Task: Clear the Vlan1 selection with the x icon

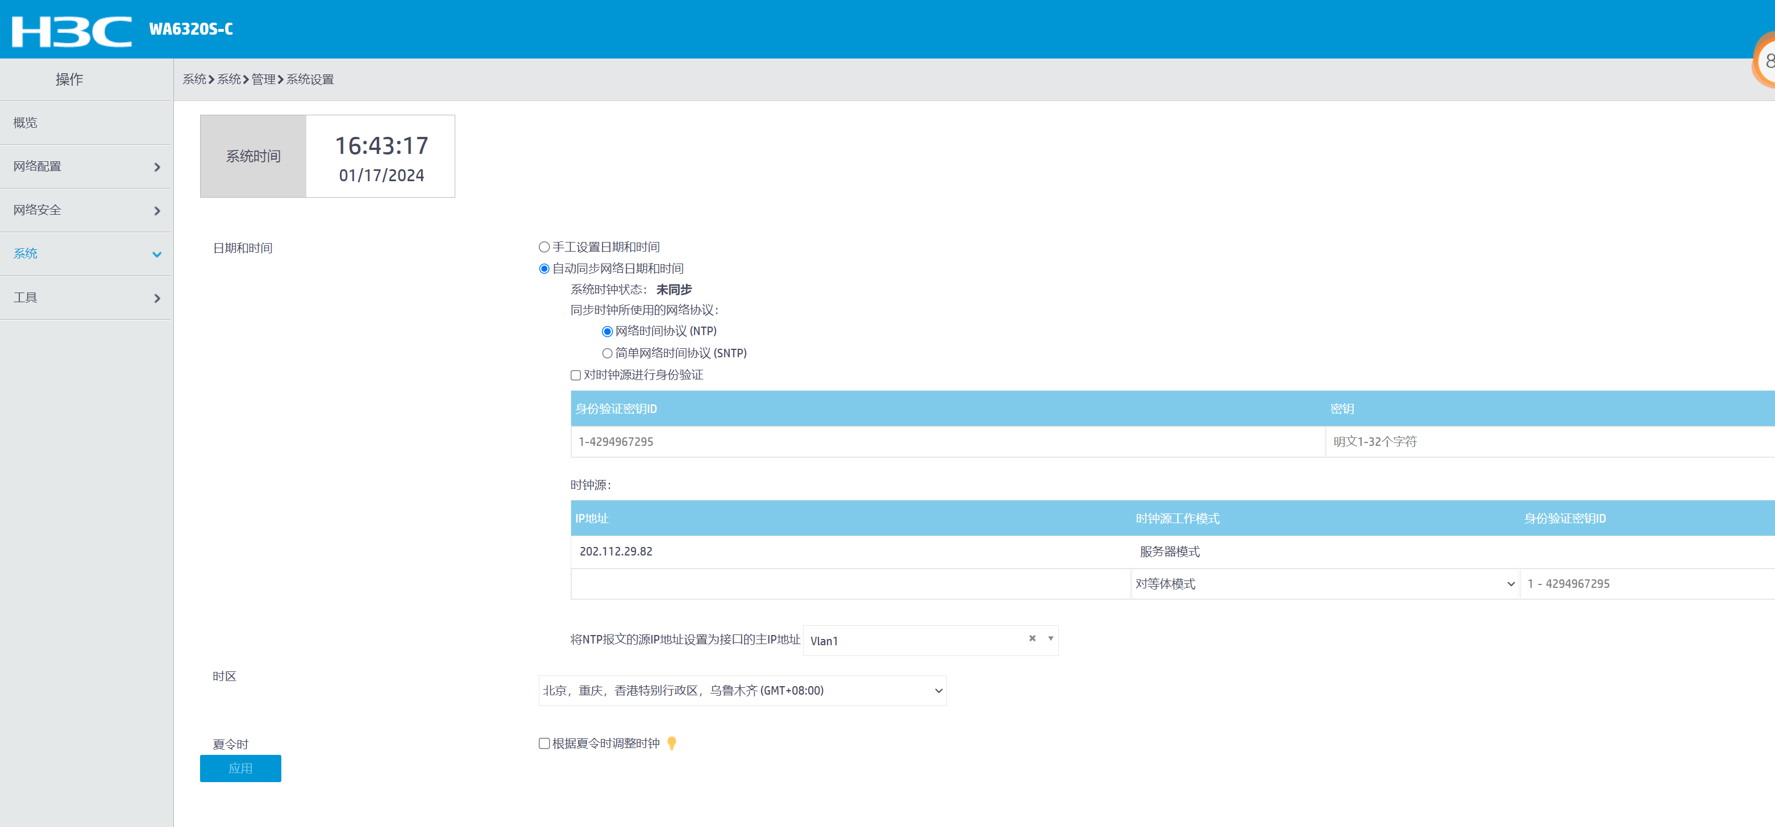Action: (x=1032, y=638)
